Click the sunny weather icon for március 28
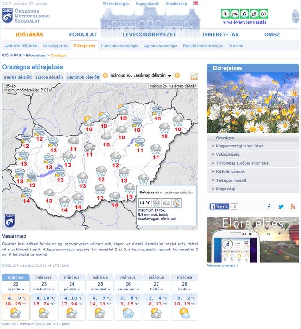301x329 pixels. (x=185, y=313)
